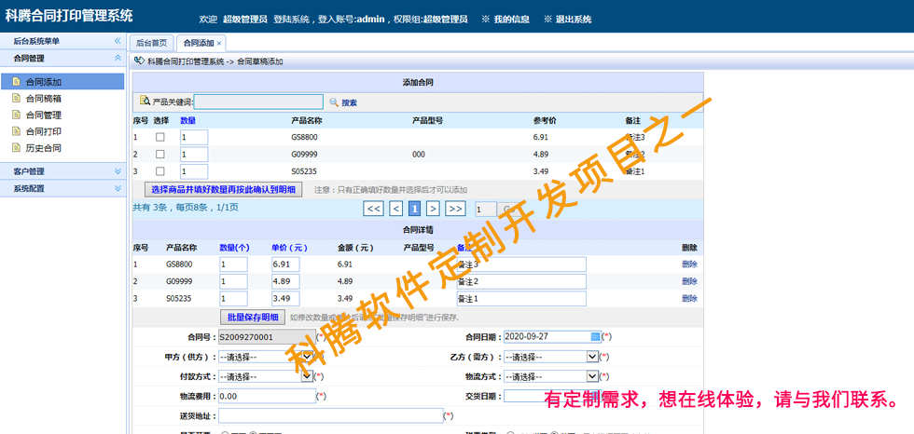Edit detail quantity for GS8800 row
The image size is (914, 434).
(x=234, y=264)
